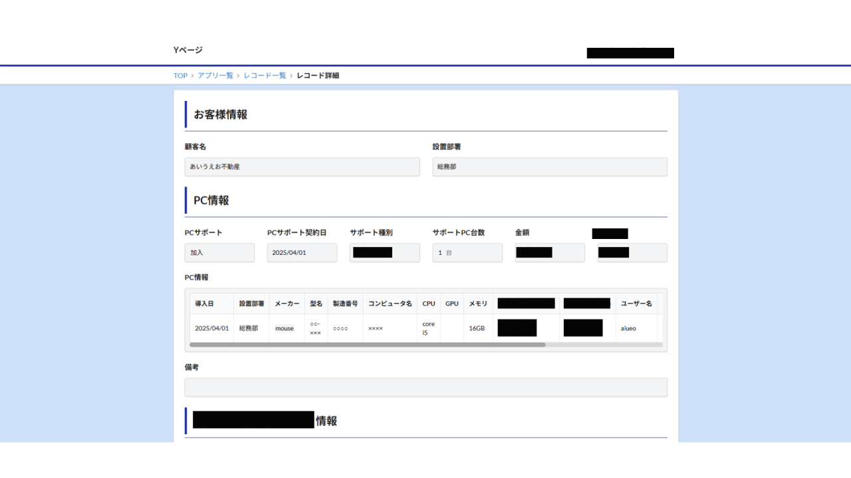Click the aiueo user name cell
This screenshot has width=851, height=478.
(x=628, y=328)
